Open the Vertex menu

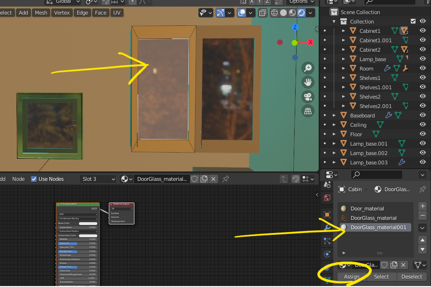point(62,13)
